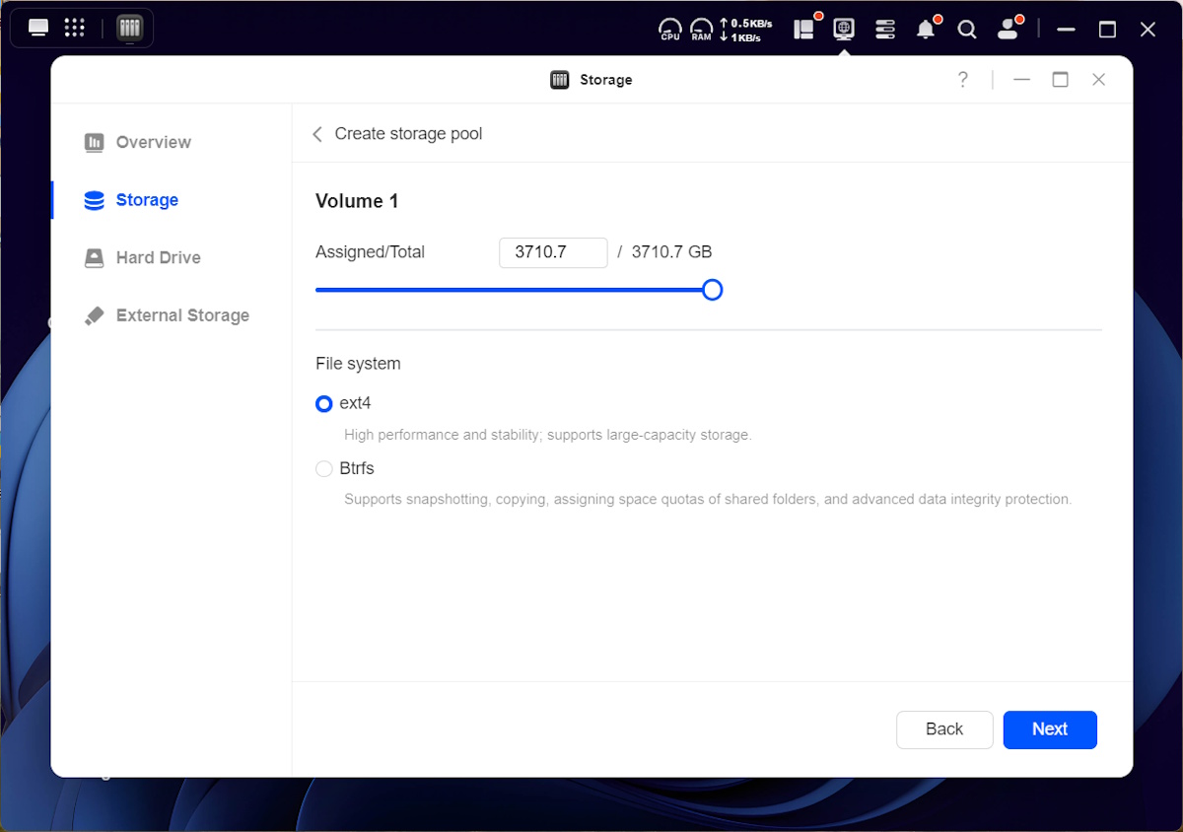
Task: Open the Storage window help question mark
Action: tap(962, 80)
